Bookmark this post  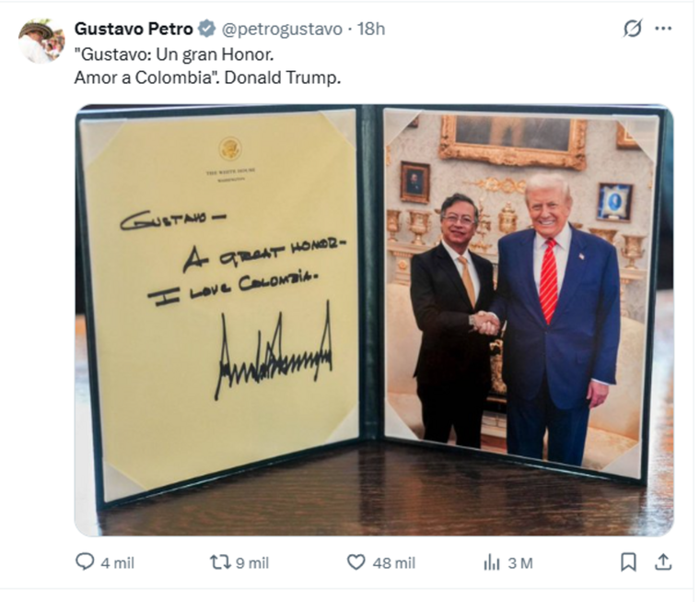[628, 562]
